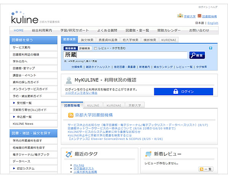Click the tag icon beside 最近のタグ
The image size is (228, 178).
68,154
